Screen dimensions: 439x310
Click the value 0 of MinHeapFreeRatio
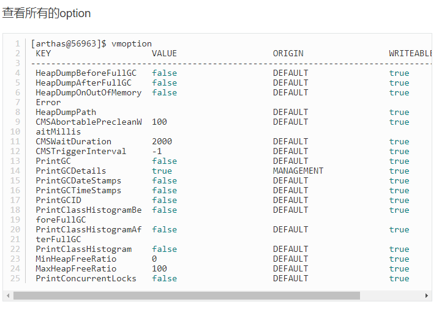coord(154,259)
